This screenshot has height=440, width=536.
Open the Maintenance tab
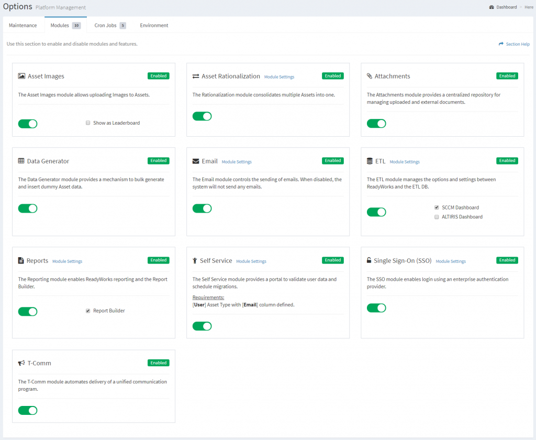pyautogui.click(x=23, y=25)
